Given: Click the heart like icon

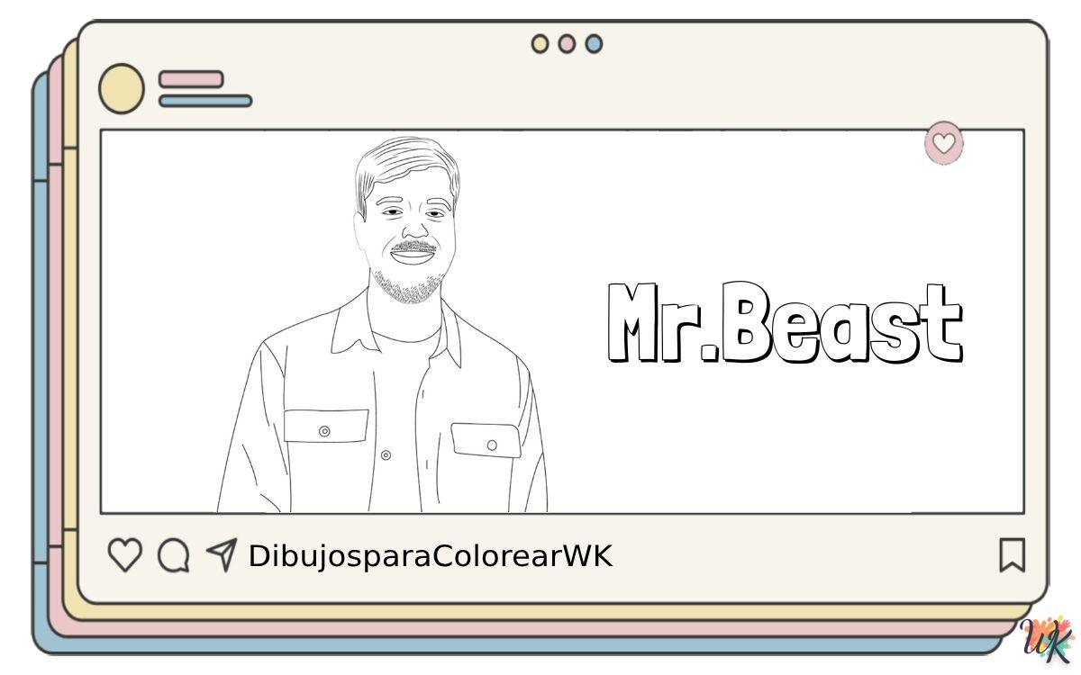Looking at the screenshot, I should (x=124, y=555).
